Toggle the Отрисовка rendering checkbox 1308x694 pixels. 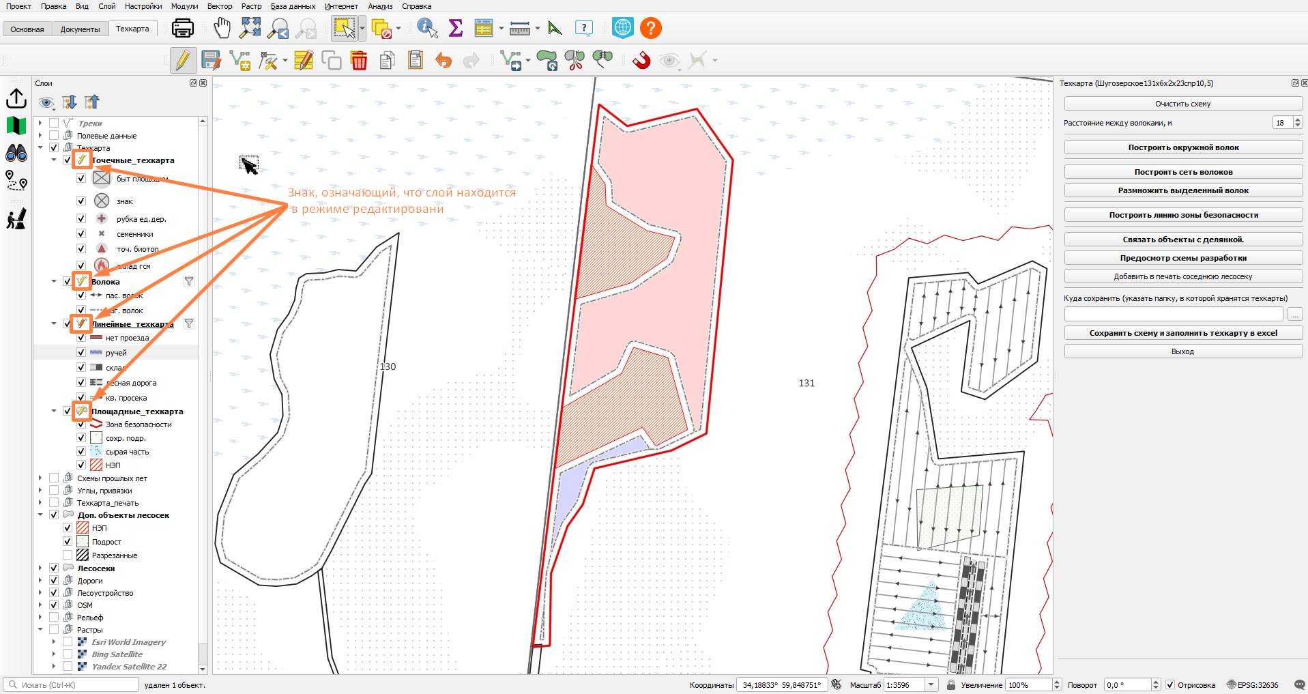coord(1170,684)
